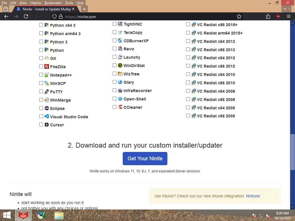The image size is (295, 221).
Task: Open the list all tabs dropdown
Action: point(287,9)
